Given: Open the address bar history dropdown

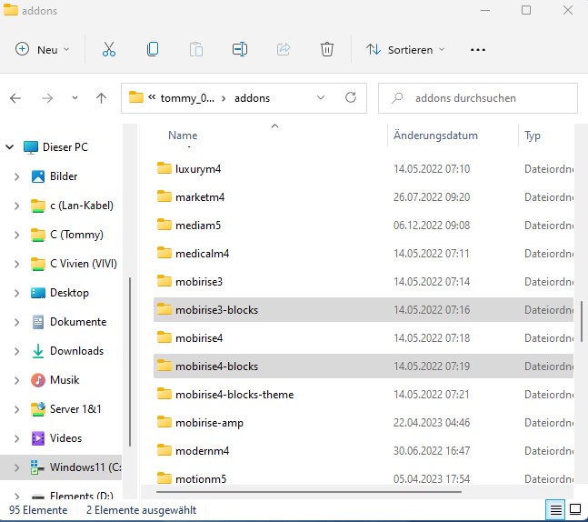Looking at the screenshot, I should [x=321, y=97].
